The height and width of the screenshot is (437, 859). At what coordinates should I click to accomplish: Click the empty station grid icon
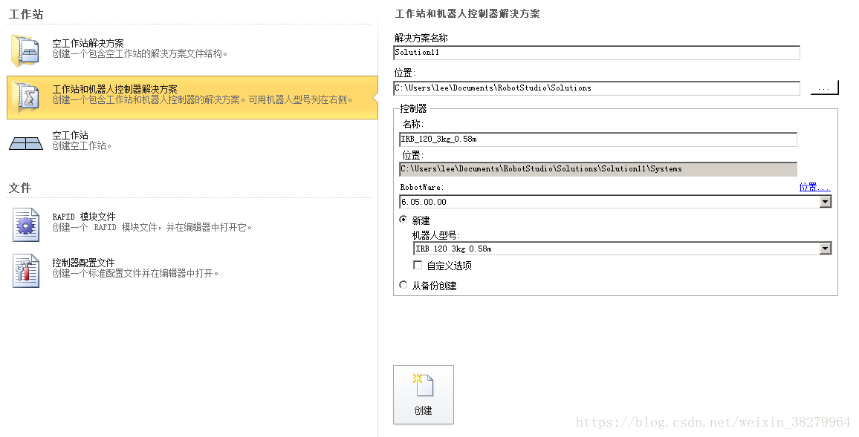click(x=26, y=142)
